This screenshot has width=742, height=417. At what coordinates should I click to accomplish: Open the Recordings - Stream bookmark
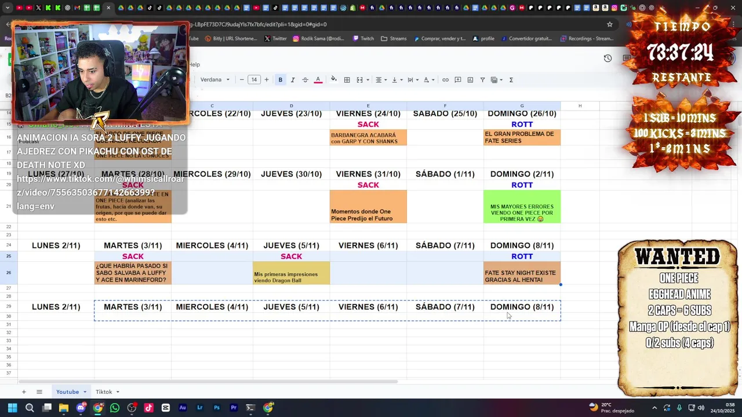click(x=587, y=39)
